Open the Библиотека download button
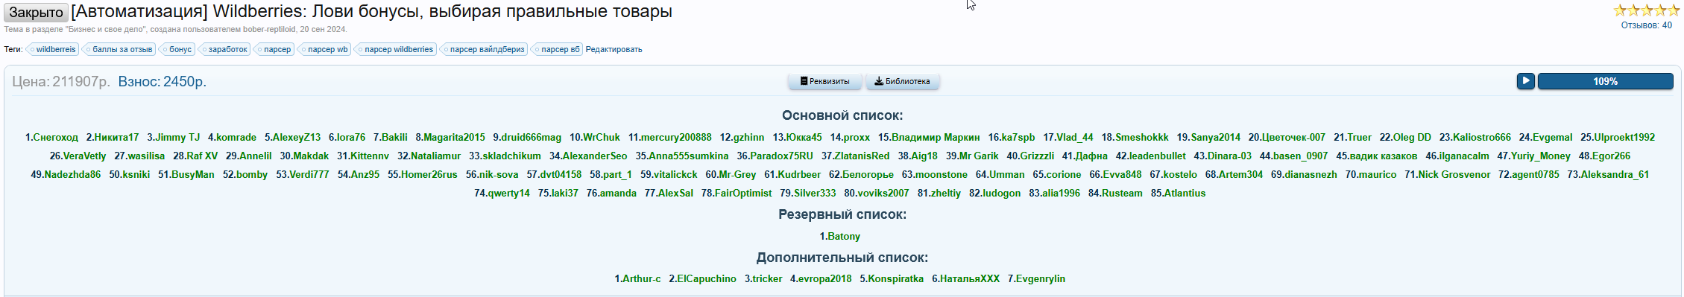This screenshot has width=1684, height=297. tap(902, 81)
